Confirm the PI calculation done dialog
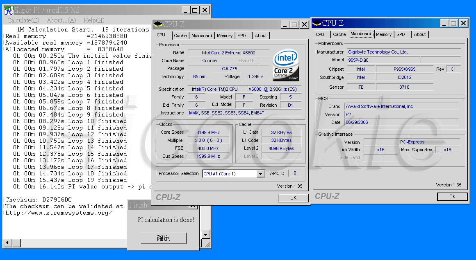Image resolution: width=476 pixels, height=260 pixels. [163, 238]
